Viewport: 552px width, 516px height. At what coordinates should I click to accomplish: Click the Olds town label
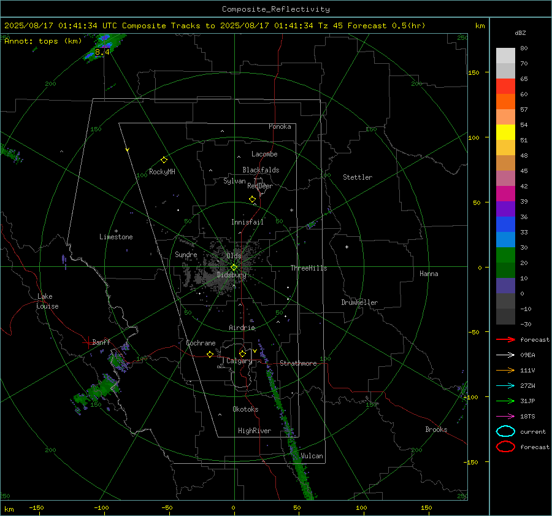tap(234, 256)
